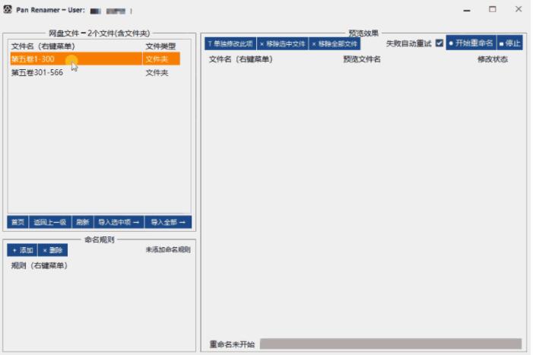
Task: Click the 文件名 column header in 预览效果 panel
Action: [x=241, y=59]
